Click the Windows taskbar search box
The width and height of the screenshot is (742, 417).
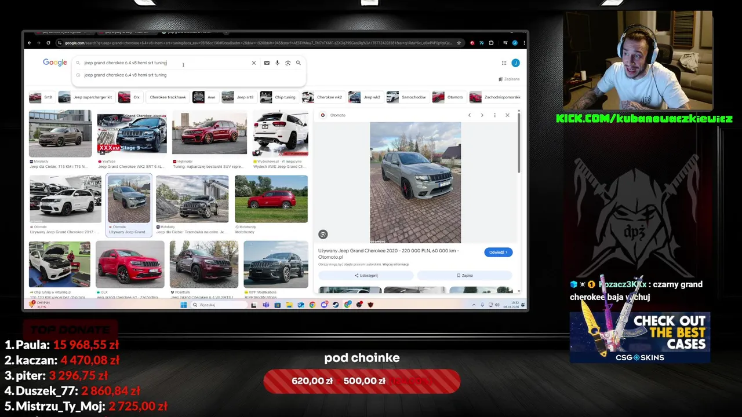220,305
